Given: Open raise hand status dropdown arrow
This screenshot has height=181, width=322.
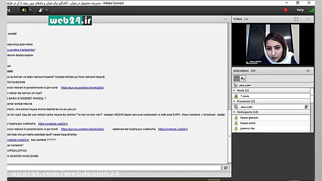Looking at the screenshot, I should pyautogui.click(x=47, y=10).
